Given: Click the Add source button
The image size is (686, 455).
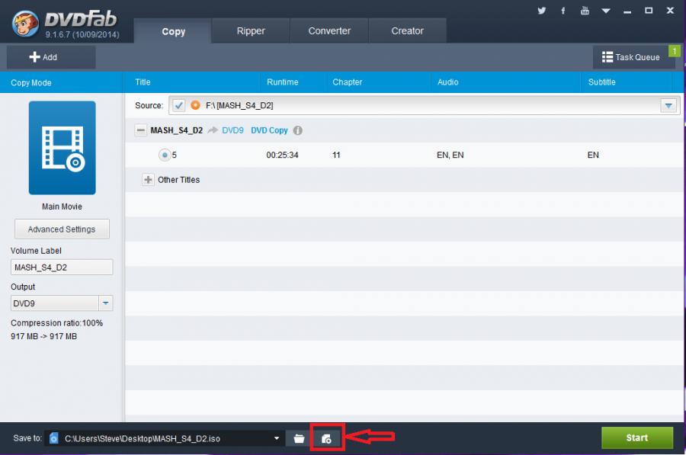Looking at the screenshot, I should point(51,57).
